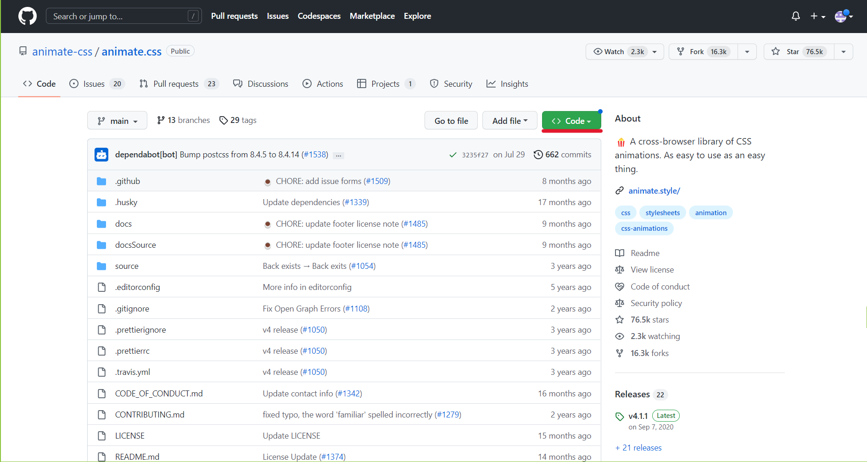Open the Fork options dropdown arrow
Screen dimensions: 867x462
coord(747,52)
